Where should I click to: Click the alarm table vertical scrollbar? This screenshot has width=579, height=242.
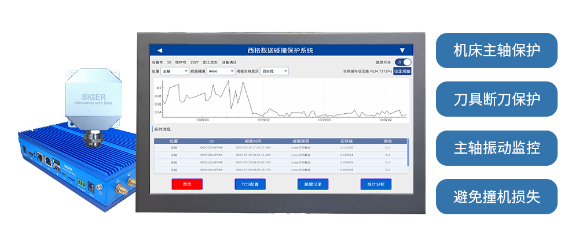tap(408, 152)
